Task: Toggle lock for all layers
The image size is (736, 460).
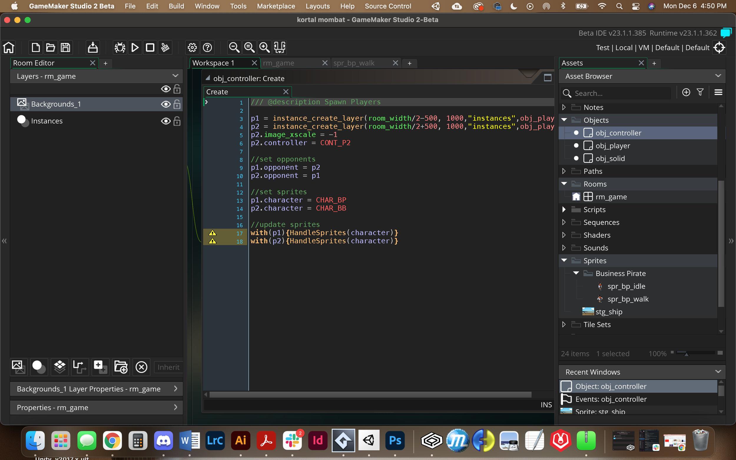Action: (x=177, y=89)
